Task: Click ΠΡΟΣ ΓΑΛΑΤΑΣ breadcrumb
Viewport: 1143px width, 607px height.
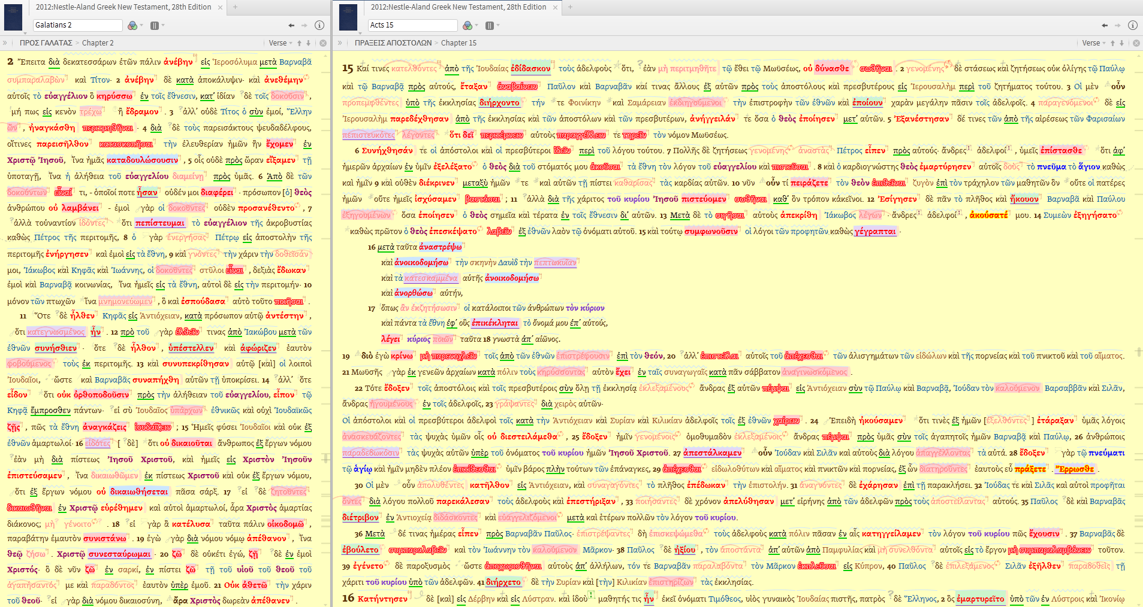Action: pyautogui.click(x=46, y=43)
